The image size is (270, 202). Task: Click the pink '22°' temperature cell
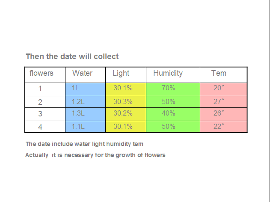[x=223, y=127]
